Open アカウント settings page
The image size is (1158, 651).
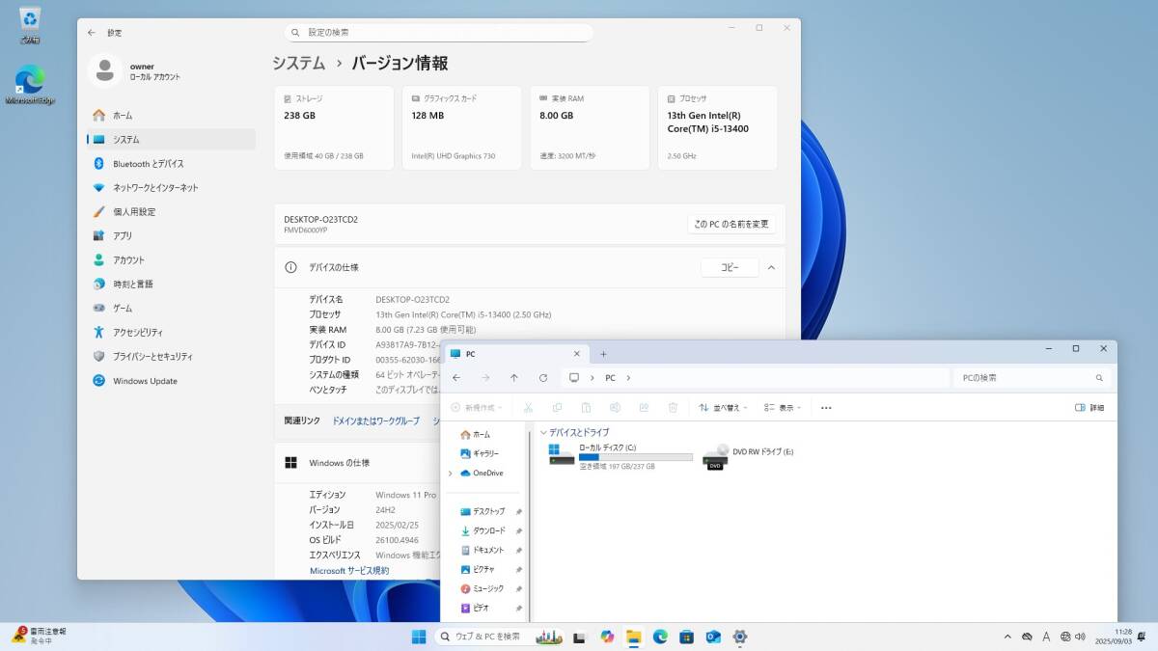[171, 259]
